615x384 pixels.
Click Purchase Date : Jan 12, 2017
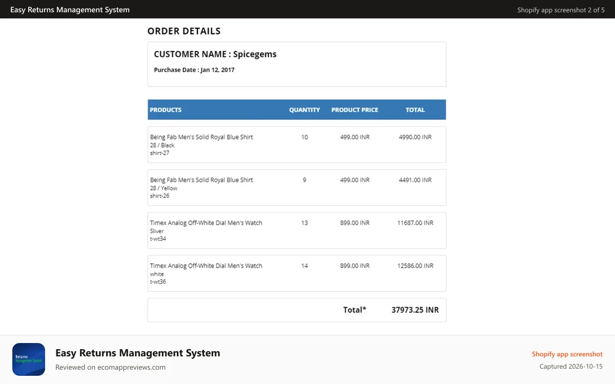tap(194, 70)
